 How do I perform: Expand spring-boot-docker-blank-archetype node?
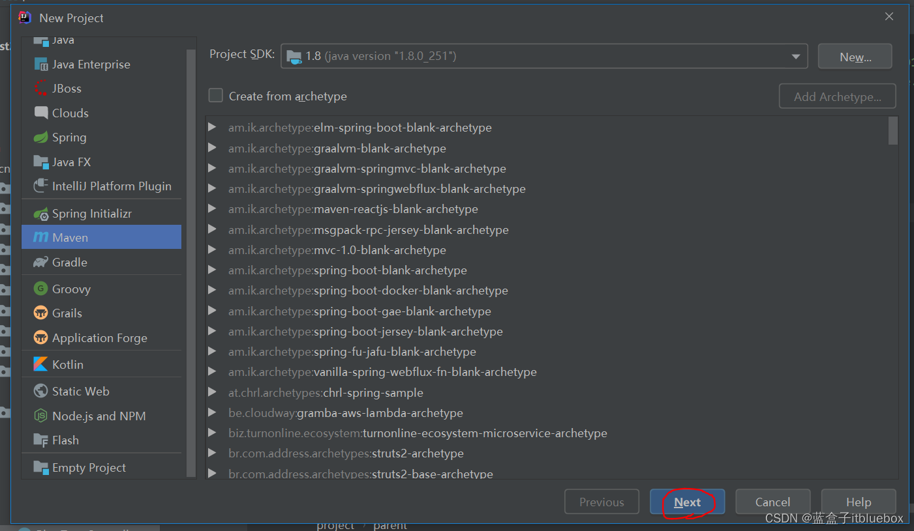coord(212,290)
